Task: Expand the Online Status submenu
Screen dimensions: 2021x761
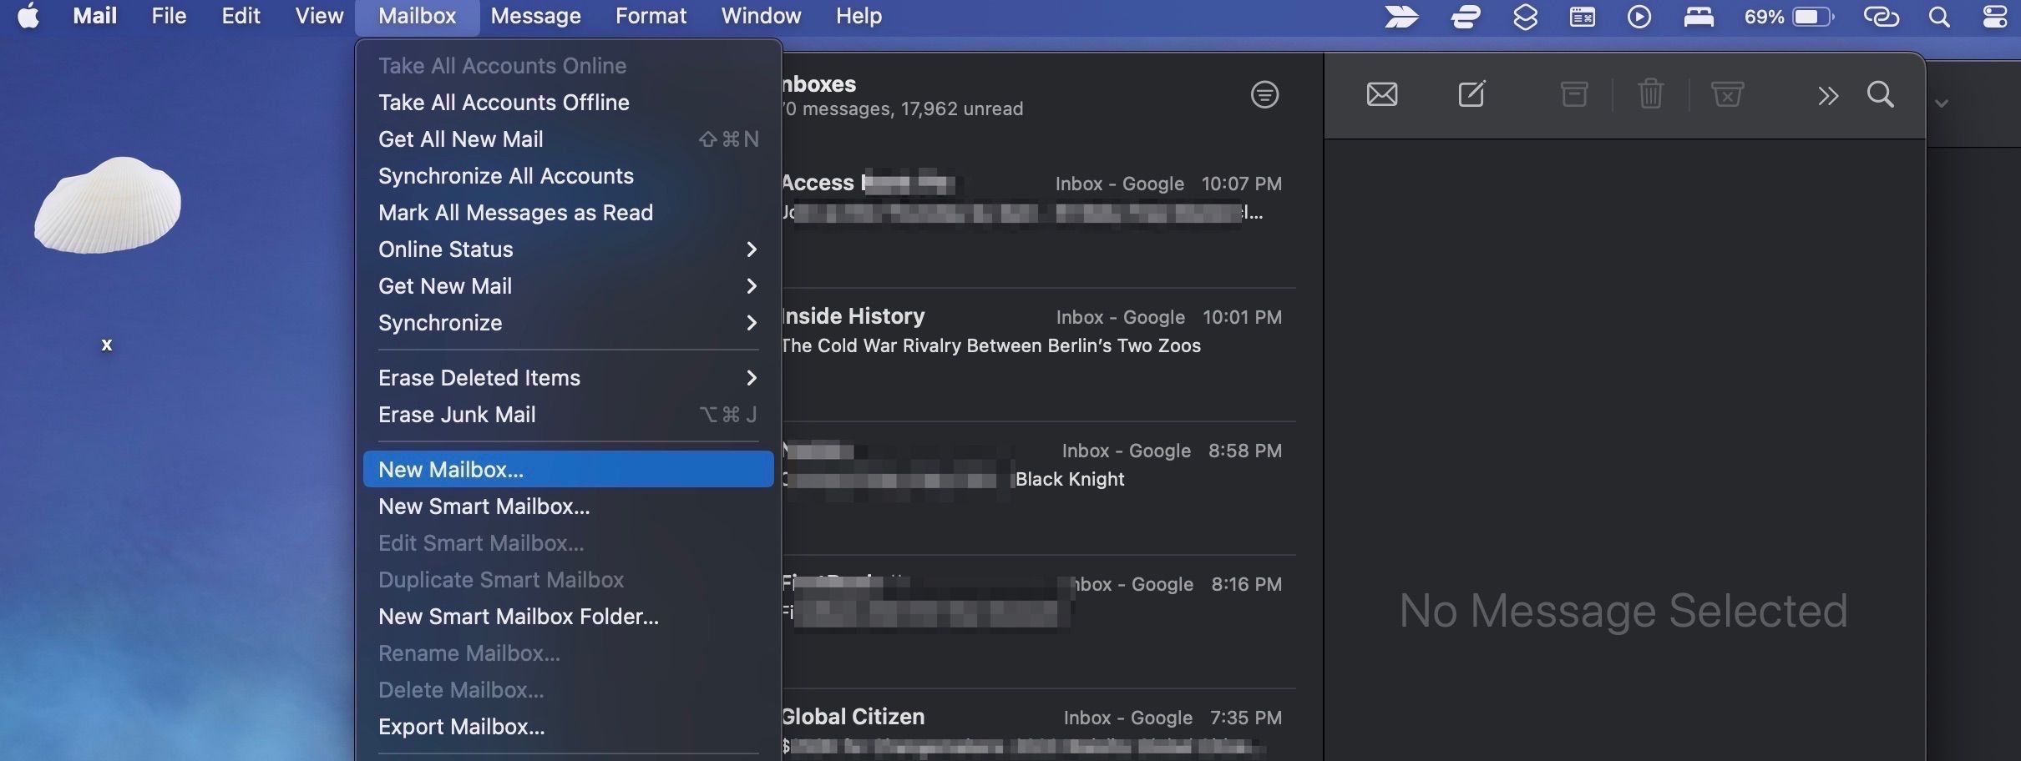Action: 568,249
